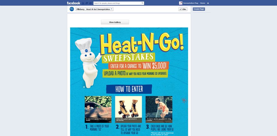Open the View Gallery button

(115, 22)
